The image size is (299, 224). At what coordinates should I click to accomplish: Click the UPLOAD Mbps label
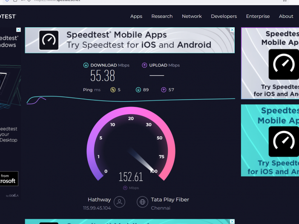click(x=164, y=65)
